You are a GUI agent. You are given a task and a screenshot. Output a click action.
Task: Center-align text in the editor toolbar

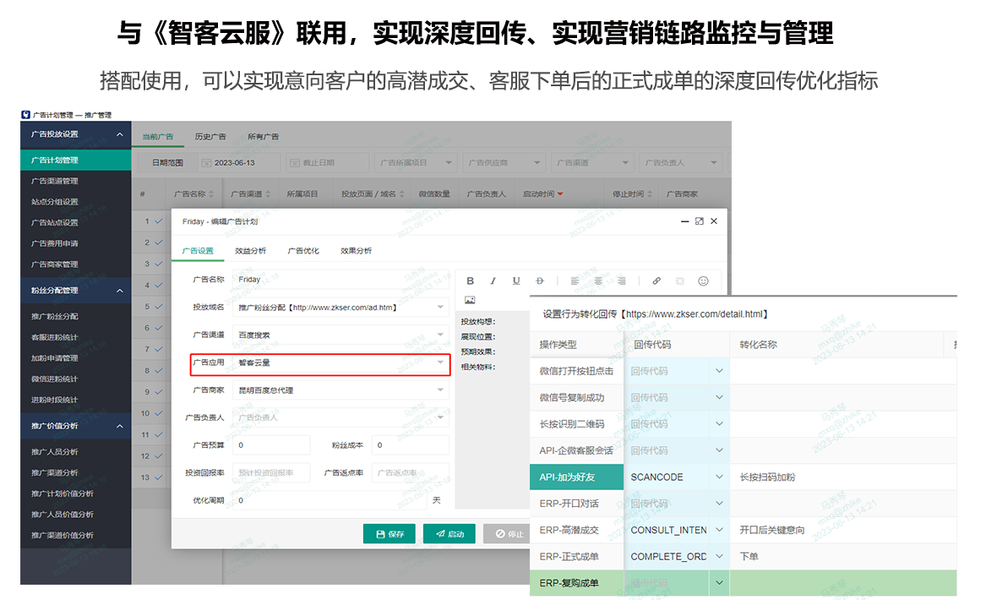(598, 281)
